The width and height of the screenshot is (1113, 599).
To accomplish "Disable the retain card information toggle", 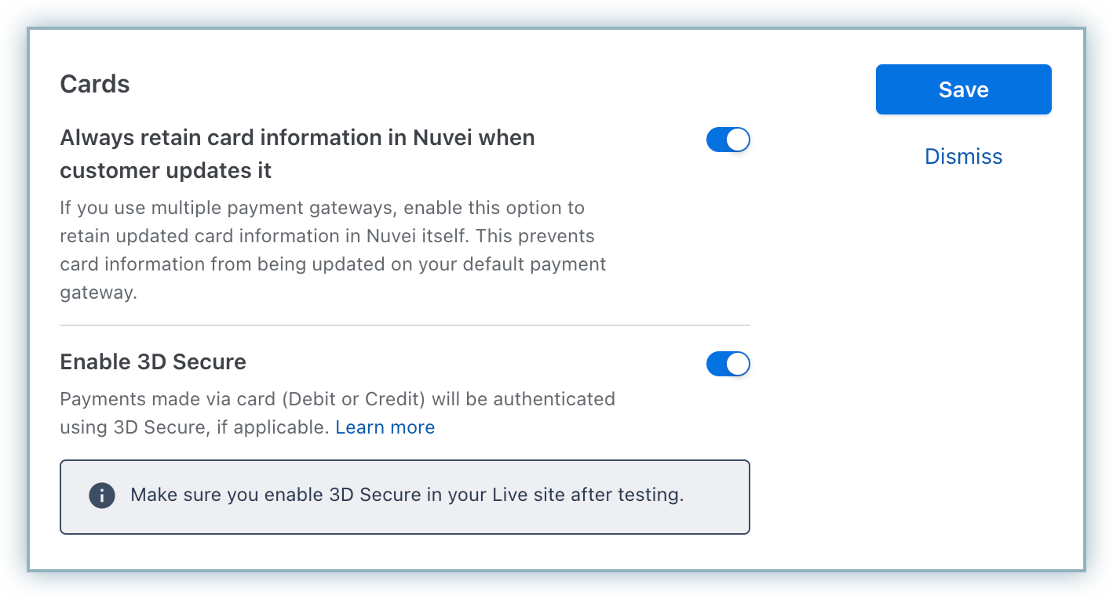I will pyautogui.click(x=728, y=140).
